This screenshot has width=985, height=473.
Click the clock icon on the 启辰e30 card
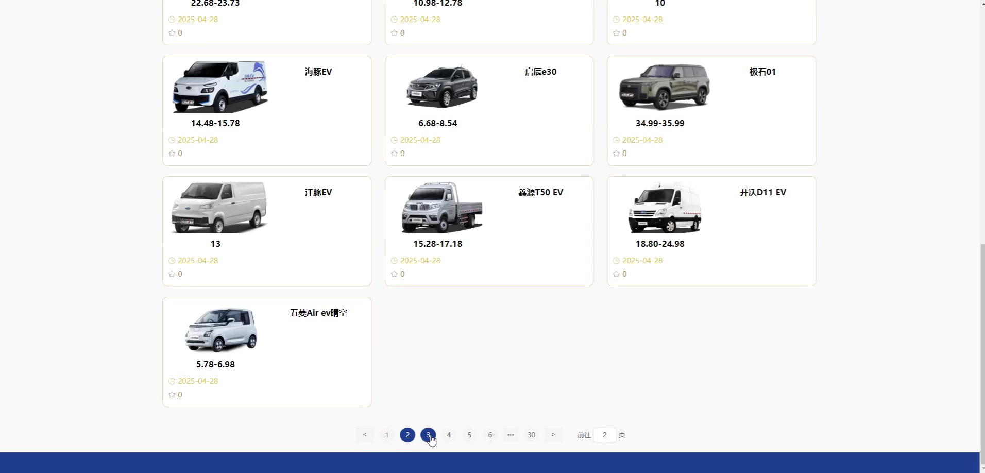[394, 140]
